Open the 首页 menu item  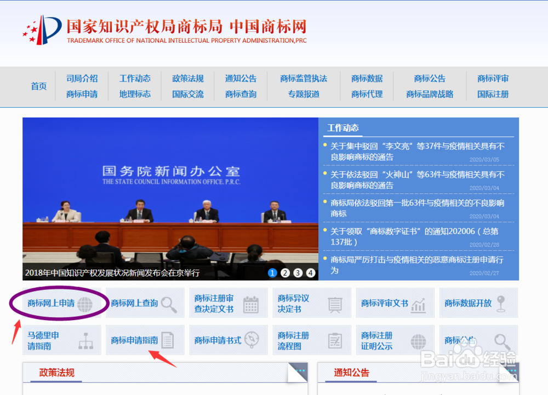(38, 86)
